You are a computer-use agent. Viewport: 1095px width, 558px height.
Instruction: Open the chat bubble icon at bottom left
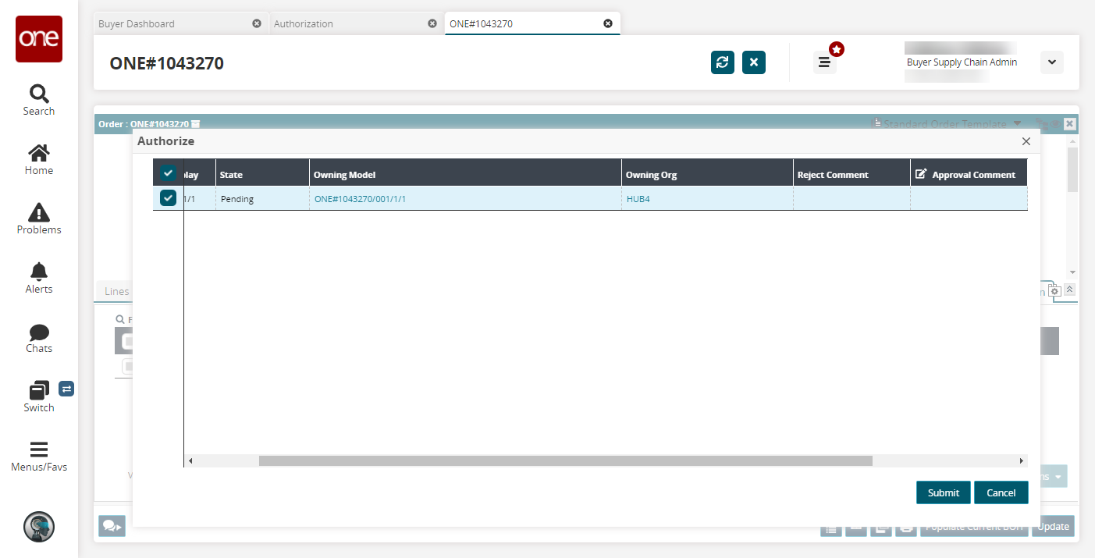[x=112, y=527]
